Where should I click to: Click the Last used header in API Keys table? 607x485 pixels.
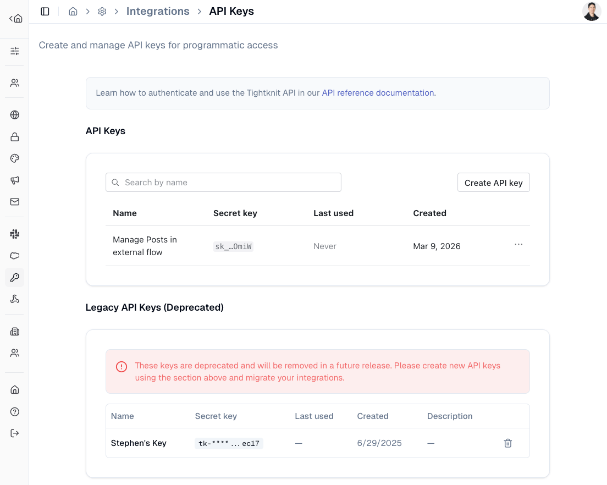pos(333,213)
